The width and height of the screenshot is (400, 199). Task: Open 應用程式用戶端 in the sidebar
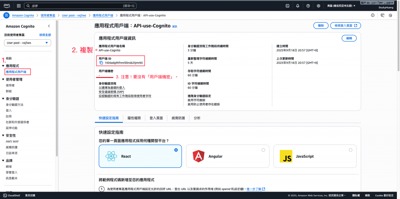(x=16, y=72)
